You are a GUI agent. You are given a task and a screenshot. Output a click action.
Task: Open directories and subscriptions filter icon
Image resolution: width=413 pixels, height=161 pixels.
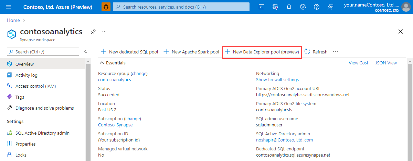point(275,7)
